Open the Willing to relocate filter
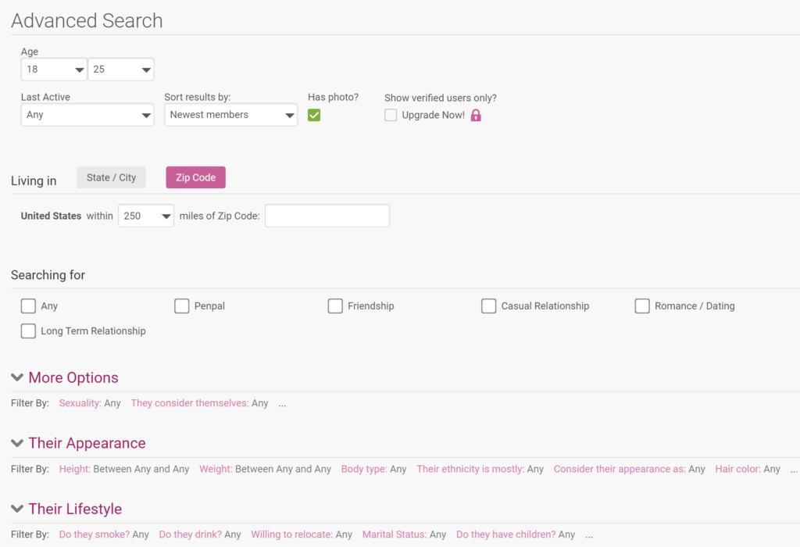 (x=292, y=534)
